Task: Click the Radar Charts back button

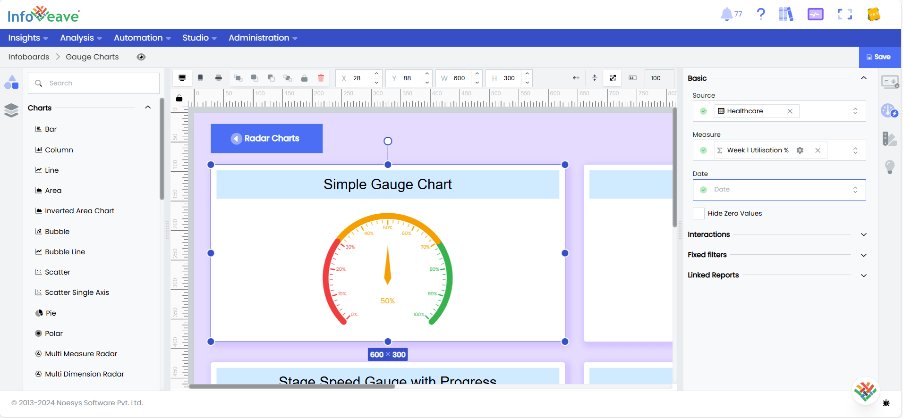Action: [x=267, y=138]
